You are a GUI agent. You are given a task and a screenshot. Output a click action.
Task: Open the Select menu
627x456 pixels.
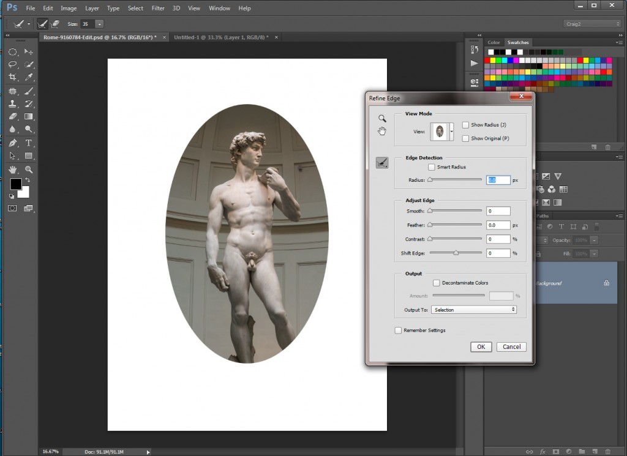click(135, 8)
